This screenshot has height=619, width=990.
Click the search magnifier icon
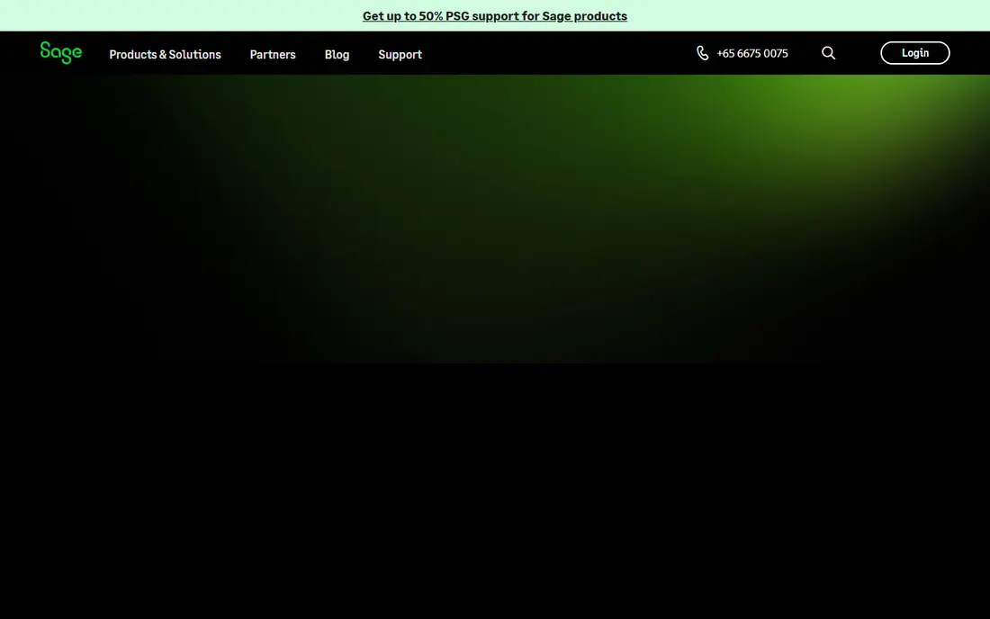pos(828,53)
